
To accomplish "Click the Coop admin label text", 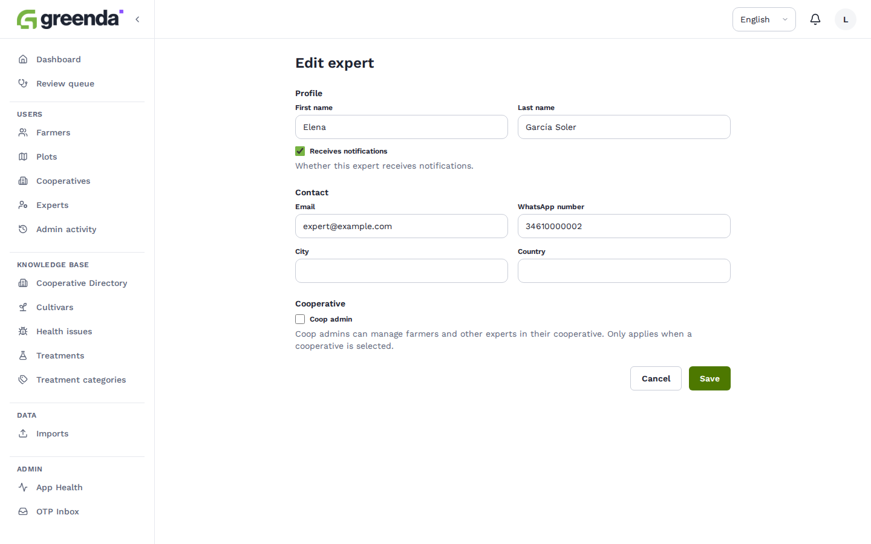I will click(x=331, y=319).
